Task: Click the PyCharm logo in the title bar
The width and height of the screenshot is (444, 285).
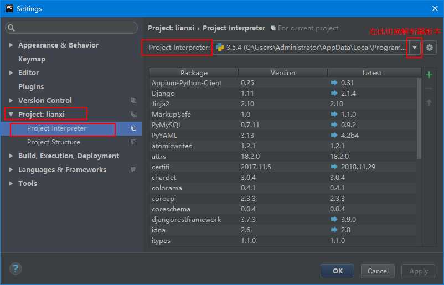Action: 9,8
